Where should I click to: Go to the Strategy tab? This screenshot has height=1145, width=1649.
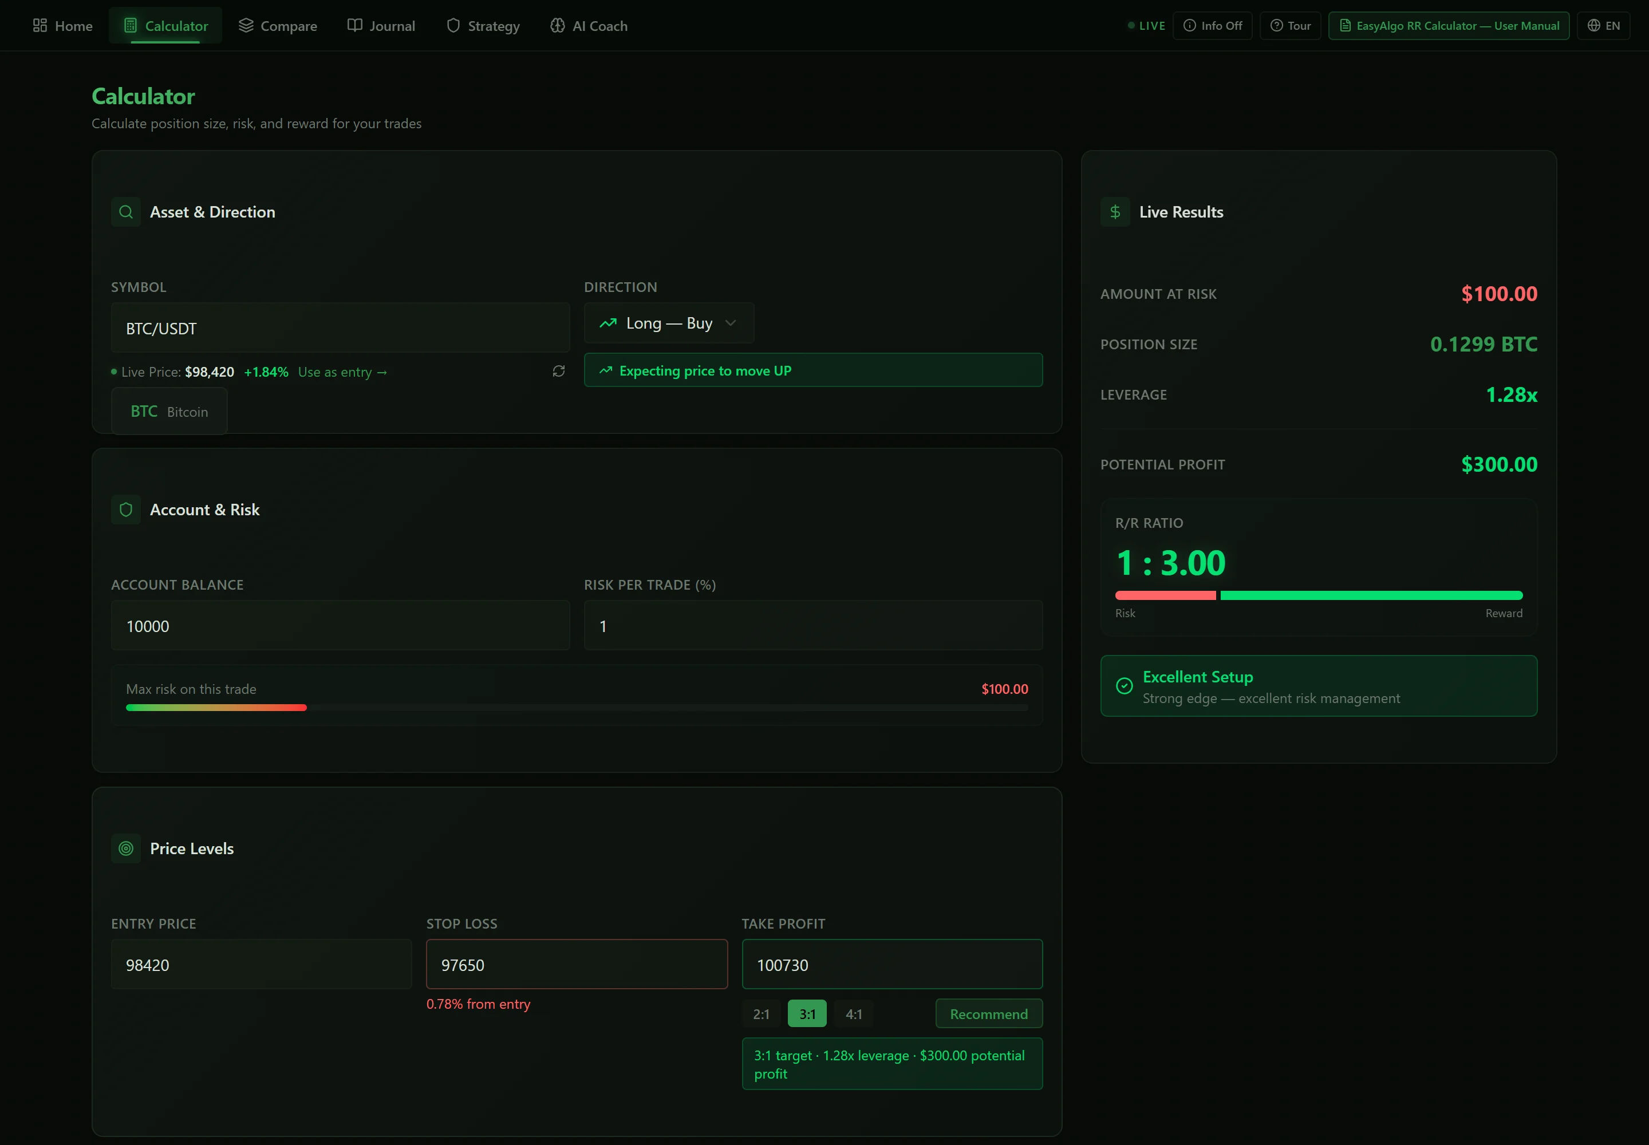483,26
